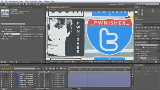Click center text alignment in Paragraph panel
The width and height of the screenshot is (160, 90).
coord(139,68)
